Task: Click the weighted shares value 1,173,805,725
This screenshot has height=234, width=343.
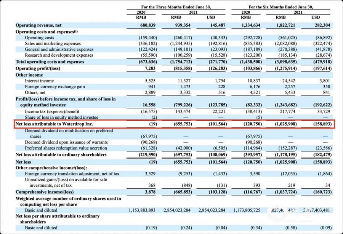Action: [247, 210]
